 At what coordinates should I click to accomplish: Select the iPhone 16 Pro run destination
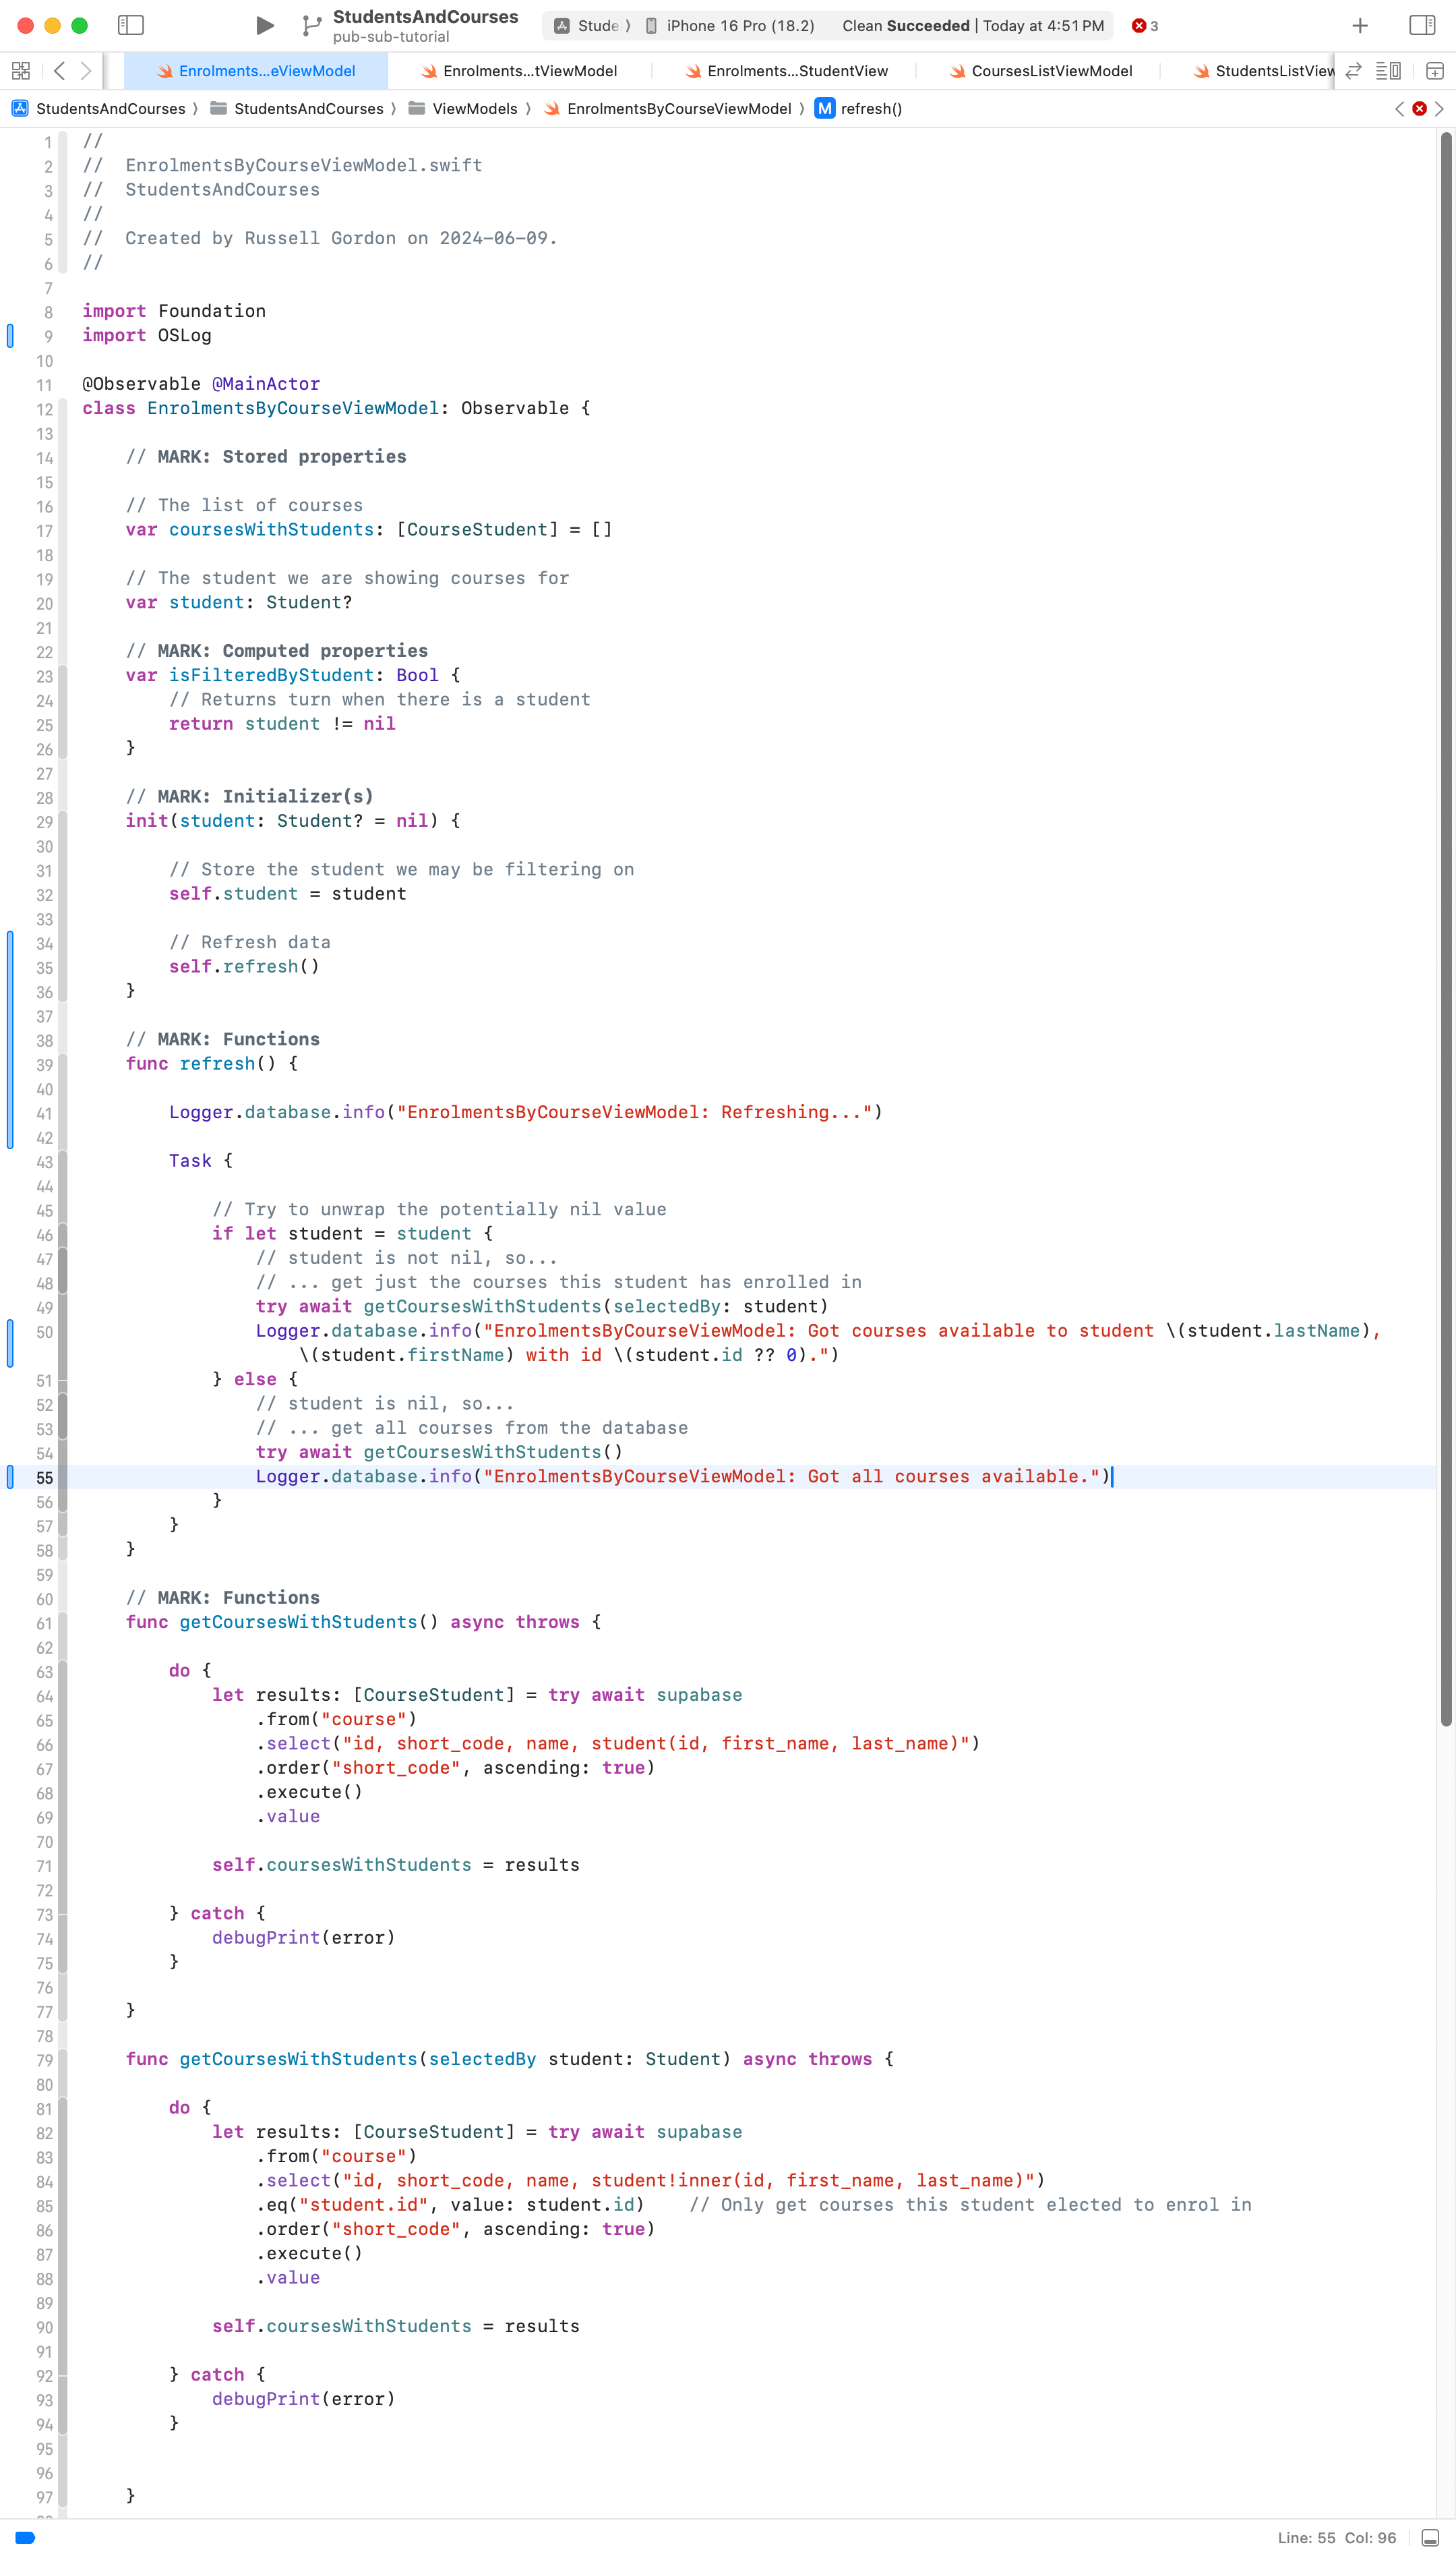[x=739, y=26]
